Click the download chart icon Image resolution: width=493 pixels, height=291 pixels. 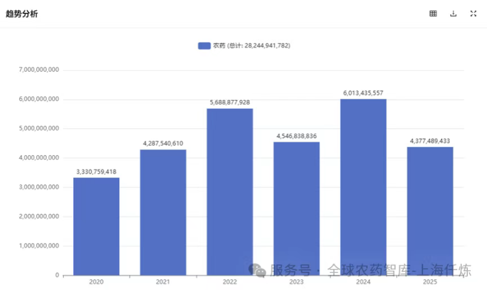(x=453, y=14)
